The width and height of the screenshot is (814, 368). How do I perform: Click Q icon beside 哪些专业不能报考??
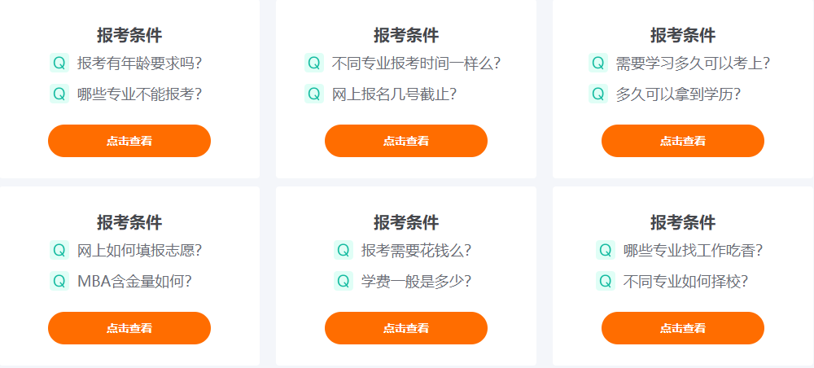[59, 94]
